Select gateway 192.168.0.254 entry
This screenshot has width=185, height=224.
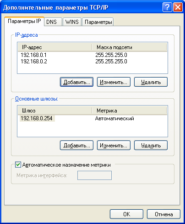coord(92,118)
